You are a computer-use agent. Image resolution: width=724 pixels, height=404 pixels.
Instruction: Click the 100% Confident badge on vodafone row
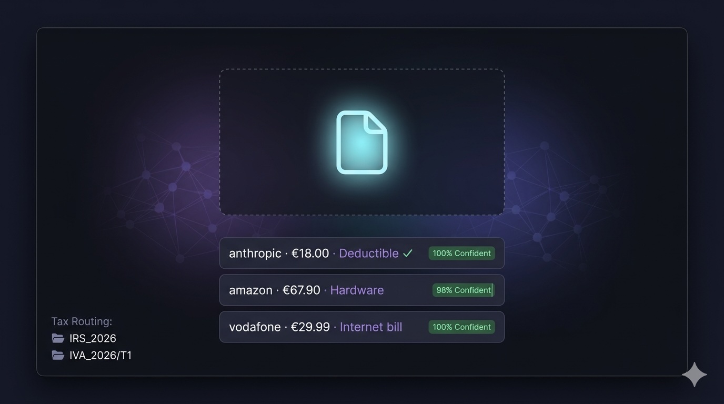pyautogui.click(x=461, y=327)
